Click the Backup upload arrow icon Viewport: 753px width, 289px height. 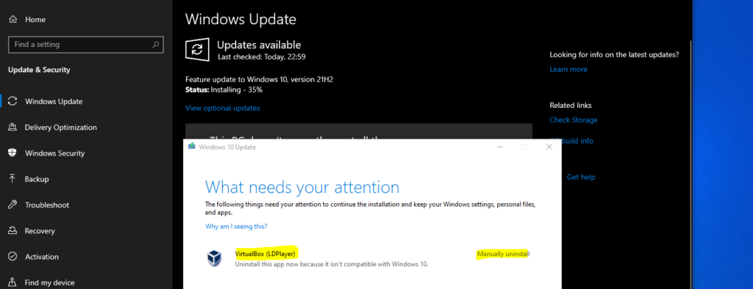click(13, 179)
